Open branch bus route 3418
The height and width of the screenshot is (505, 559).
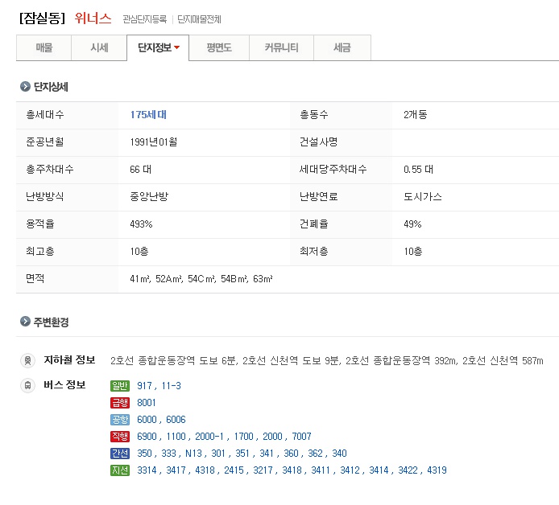292,470
